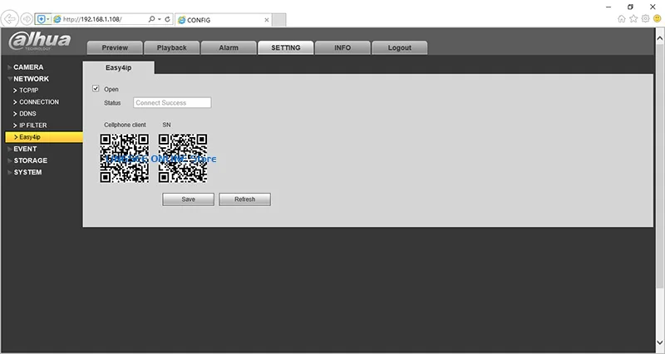The height and width of the screenshot is (354, 665).
Task: Click the Save button
Action: 189,199
